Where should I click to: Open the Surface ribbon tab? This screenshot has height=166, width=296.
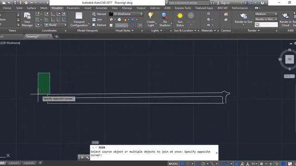point(31,8)
